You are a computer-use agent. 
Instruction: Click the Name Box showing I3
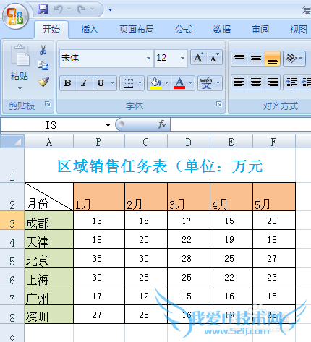(x=51, y=125)
